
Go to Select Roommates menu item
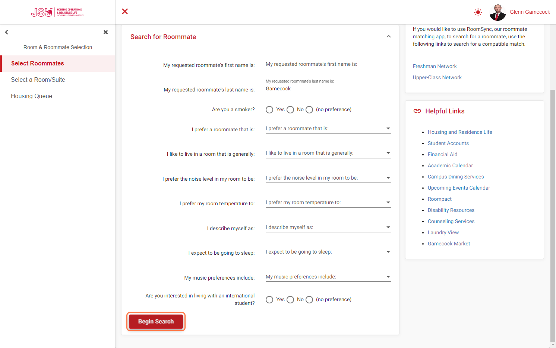(58, 64)
